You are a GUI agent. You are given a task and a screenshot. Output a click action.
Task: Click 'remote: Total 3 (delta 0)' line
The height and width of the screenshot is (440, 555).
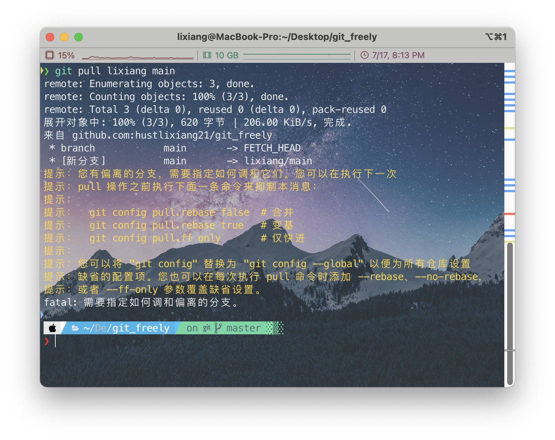click(215, 109)
